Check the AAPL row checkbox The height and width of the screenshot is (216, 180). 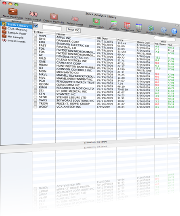(36, 35)
